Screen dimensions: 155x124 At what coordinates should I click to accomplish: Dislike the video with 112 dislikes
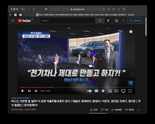[x=104, y=110]
